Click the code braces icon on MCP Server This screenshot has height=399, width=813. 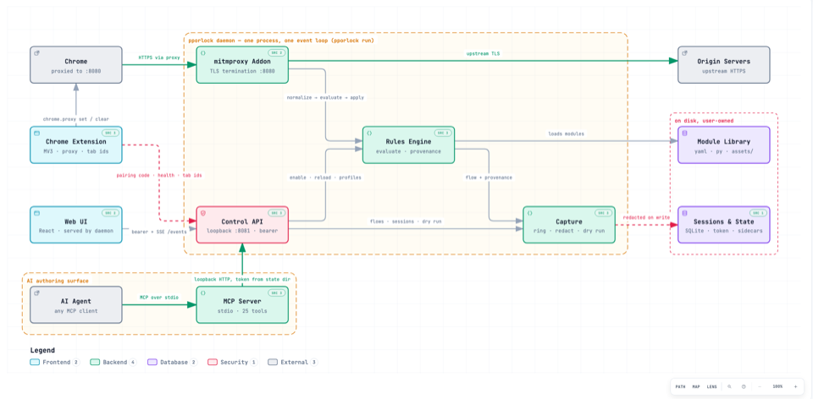(x=203, y=293)
